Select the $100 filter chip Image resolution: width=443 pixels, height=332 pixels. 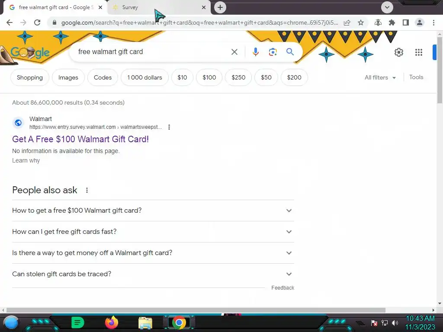[209, 77]
